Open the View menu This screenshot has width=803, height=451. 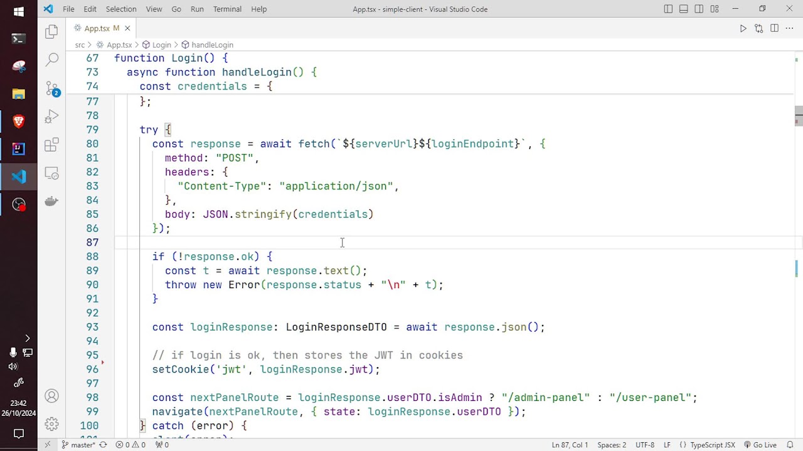154,9
